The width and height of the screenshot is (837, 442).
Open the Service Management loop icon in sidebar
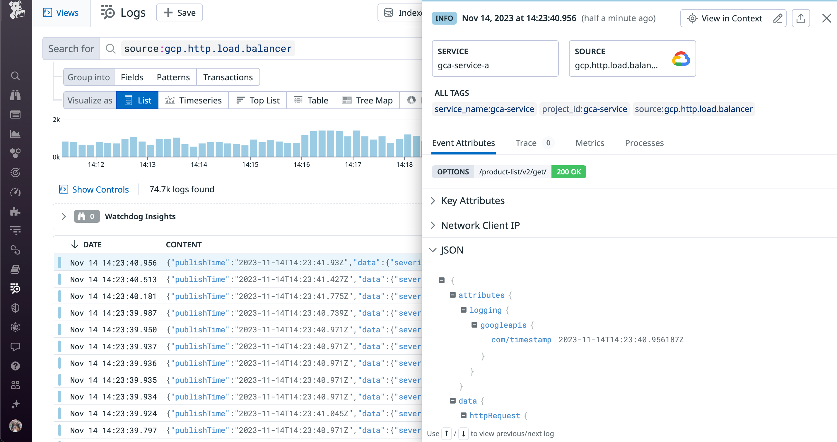(x=15, y=250)
